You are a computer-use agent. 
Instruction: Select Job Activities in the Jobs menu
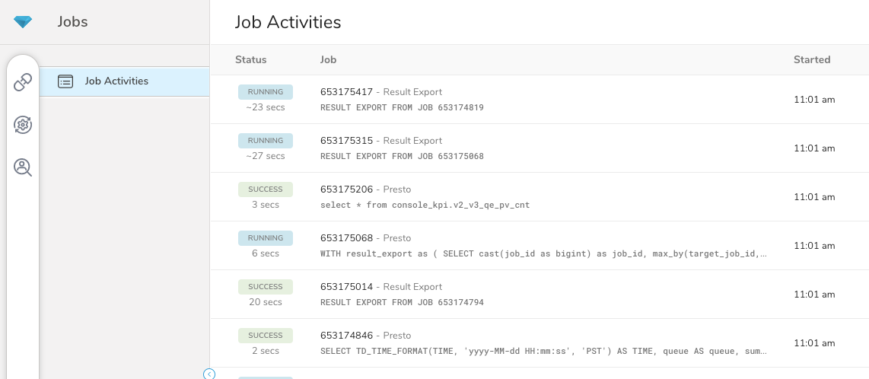tap(116, 81)
